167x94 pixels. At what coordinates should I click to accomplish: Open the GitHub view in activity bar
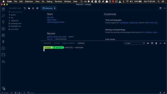coord(3,55)
